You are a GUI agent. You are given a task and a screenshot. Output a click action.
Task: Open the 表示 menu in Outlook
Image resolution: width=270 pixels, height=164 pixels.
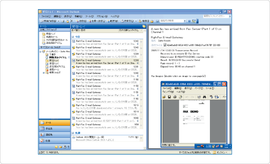(68, 17)
